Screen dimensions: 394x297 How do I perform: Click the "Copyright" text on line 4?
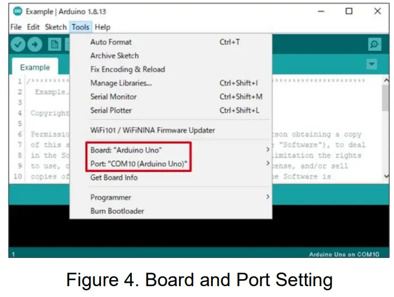pos(50,113)
